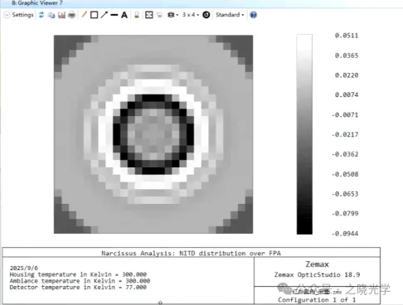Click the Print icon
This screenshot has width=403, height=305.
(72, 15)
